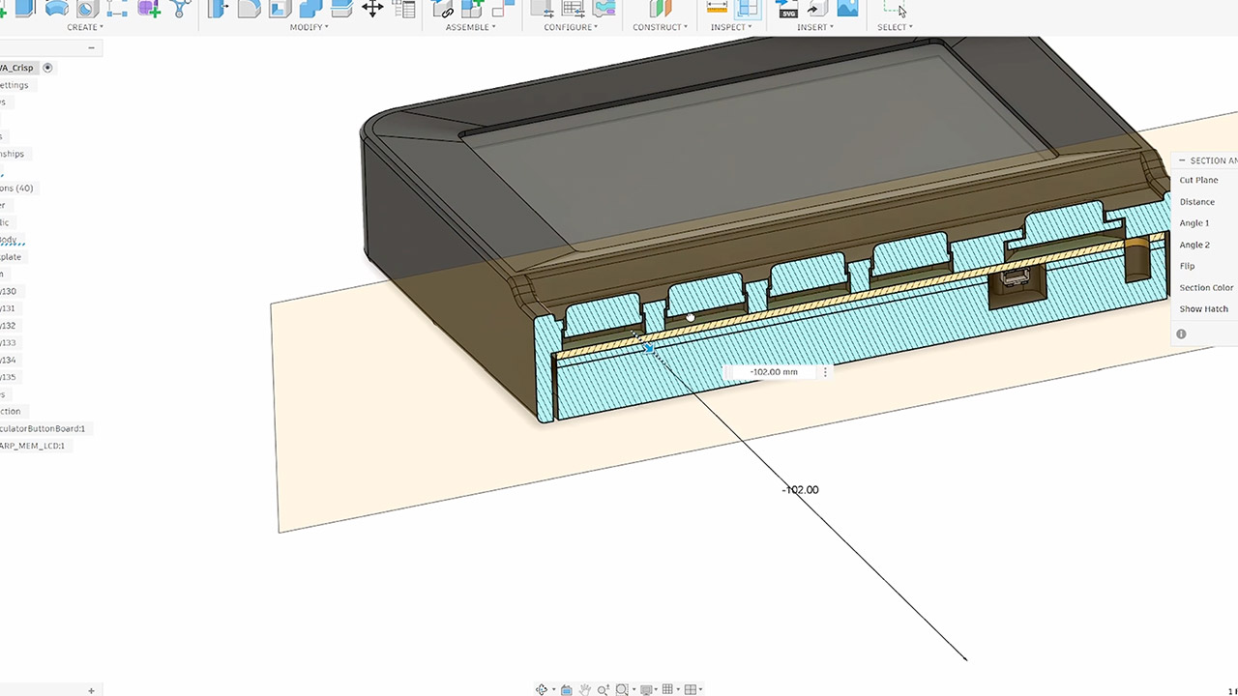This screenshot has width=1238, height=696.
Task: Click the Show Hatch option label
Action: [1203, 309]
